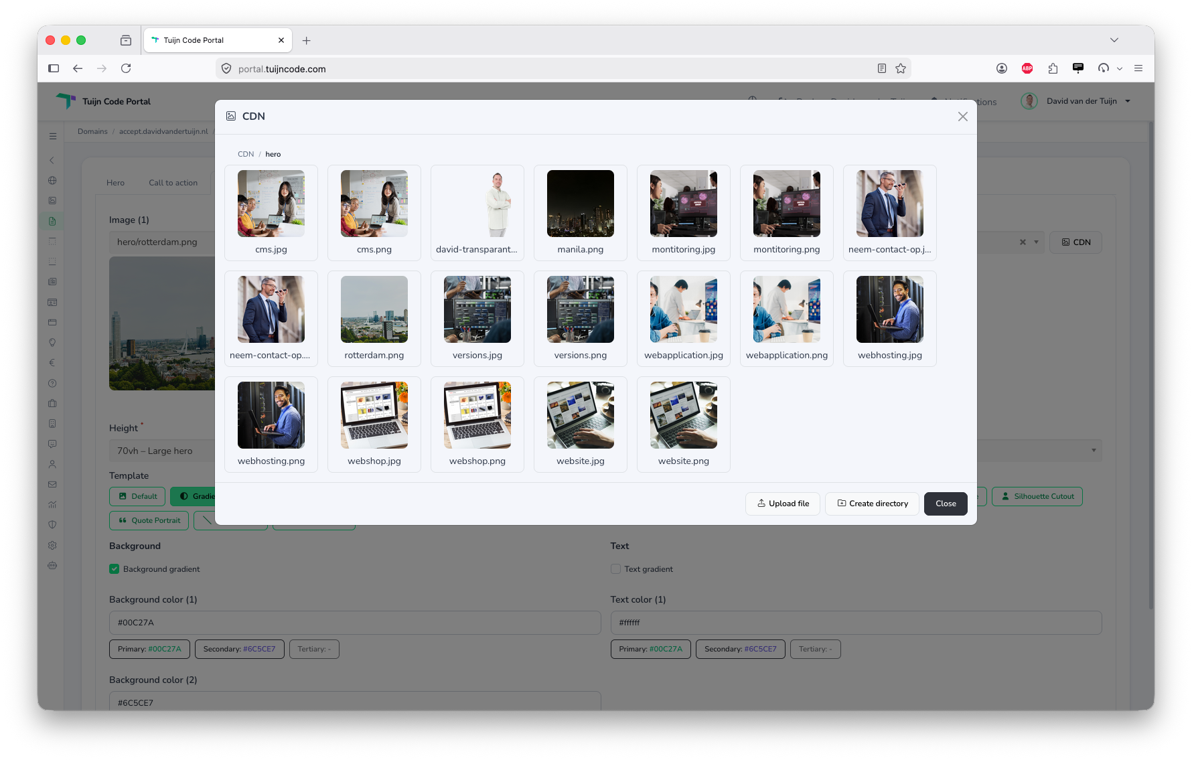This screenshot has height=760, width=1192.
Task: Open the image icon in the sidebar
Action: point(52,200)
